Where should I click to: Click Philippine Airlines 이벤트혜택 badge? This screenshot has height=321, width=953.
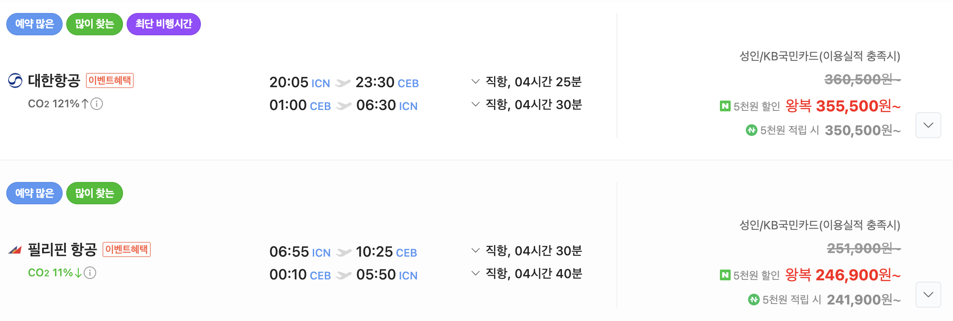pyautogui.click(x=127, y=249)
